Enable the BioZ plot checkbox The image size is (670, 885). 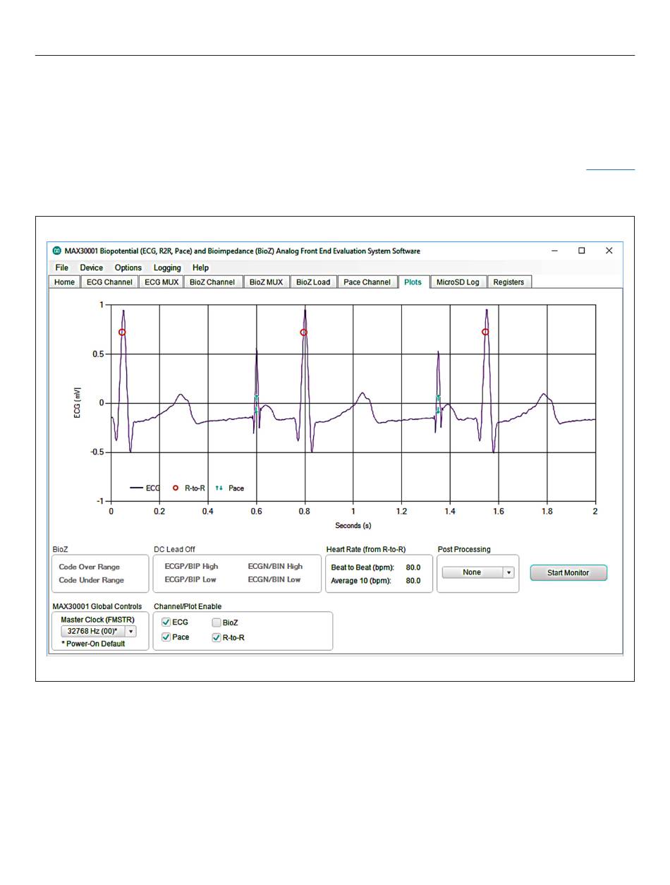pyautogui.click(x=217, y=622)
